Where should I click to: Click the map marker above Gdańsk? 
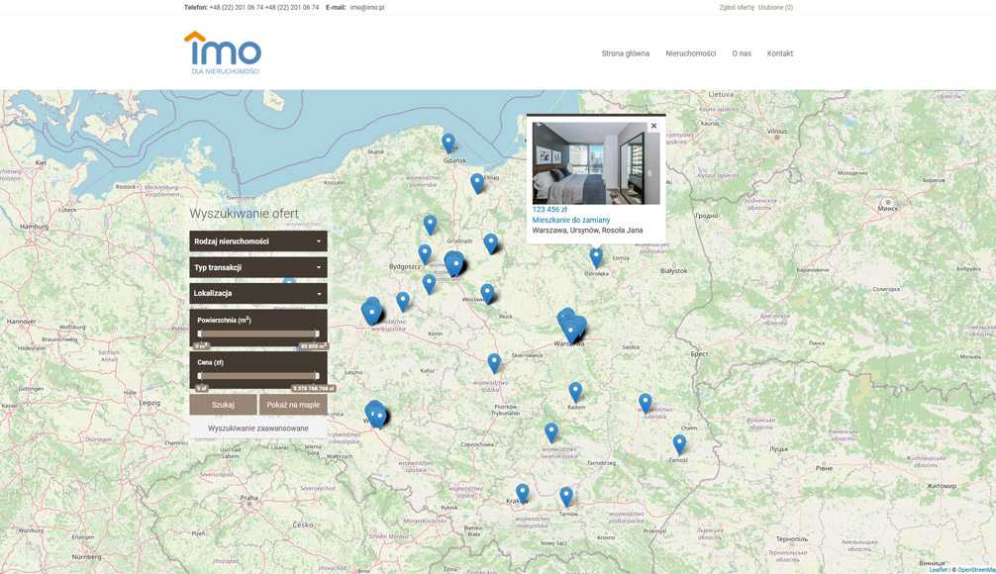(448, 143)
